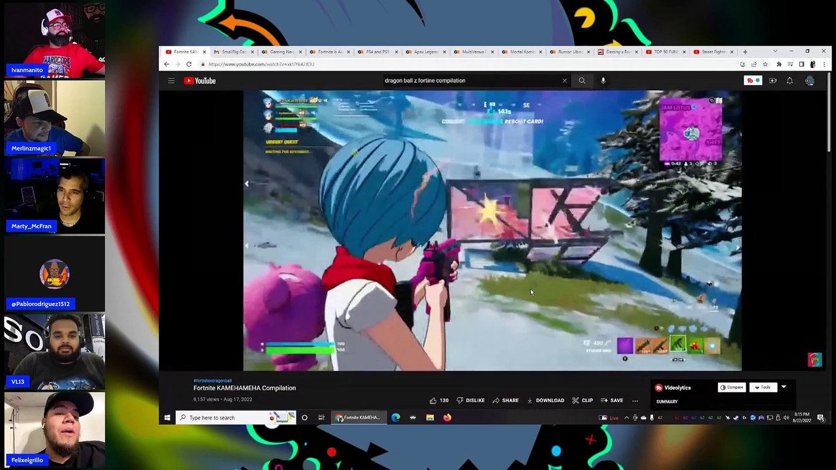The image size is (836, 470).
Task: Bookmark this page with the star
Action: [x=765, y=64]
